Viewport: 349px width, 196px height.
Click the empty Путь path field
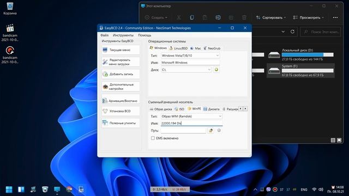183,131
